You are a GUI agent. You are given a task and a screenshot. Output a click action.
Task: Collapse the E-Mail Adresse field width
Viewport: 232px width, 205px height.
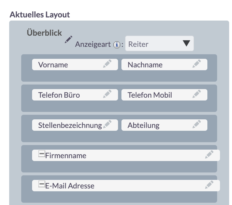[42, 184]
